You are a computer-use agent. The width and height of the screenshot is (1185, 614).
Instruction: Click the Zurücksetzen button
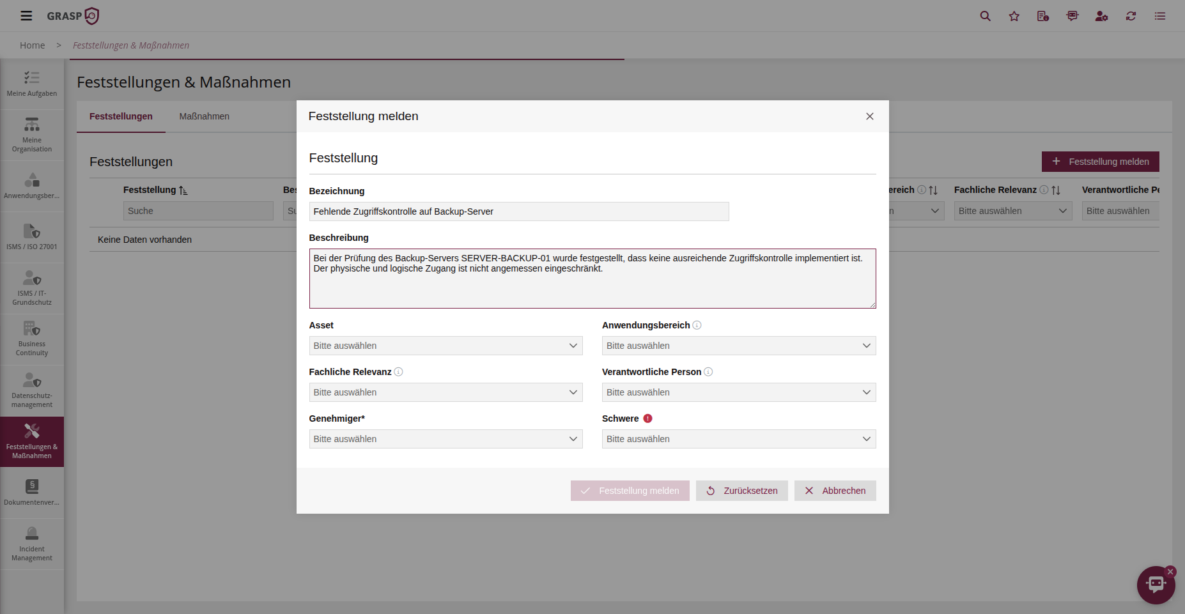pos(741,491)
